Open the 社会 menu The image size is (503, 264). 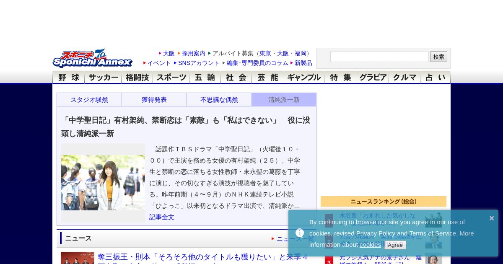(236, 77)
